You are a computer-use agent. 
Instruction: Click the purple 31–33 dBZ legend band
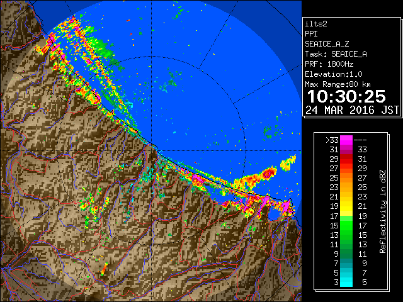pyautogui.click(x=346, y=150)
